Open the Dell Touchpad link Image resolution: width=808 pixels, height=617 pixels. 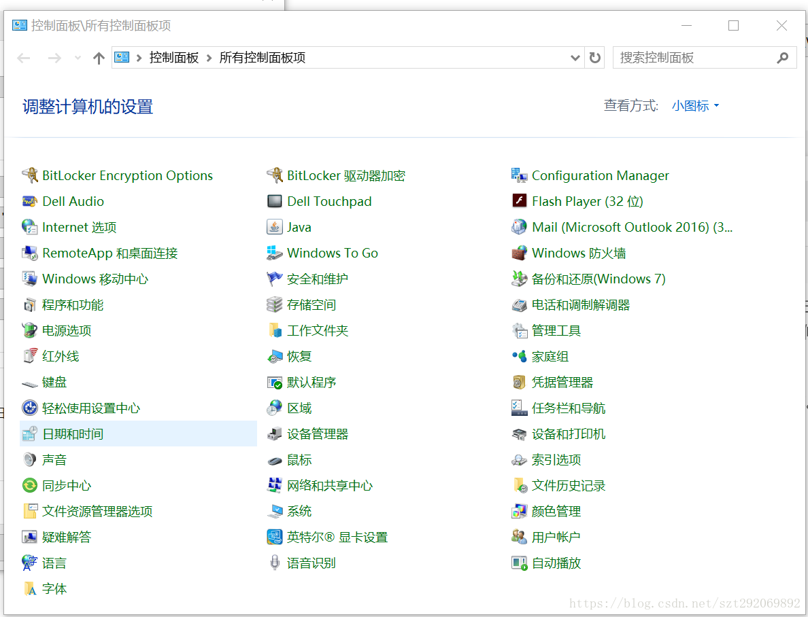(x=329, y=201)
